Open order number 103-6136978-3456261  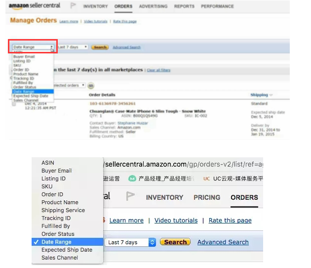tap(113, 103)
